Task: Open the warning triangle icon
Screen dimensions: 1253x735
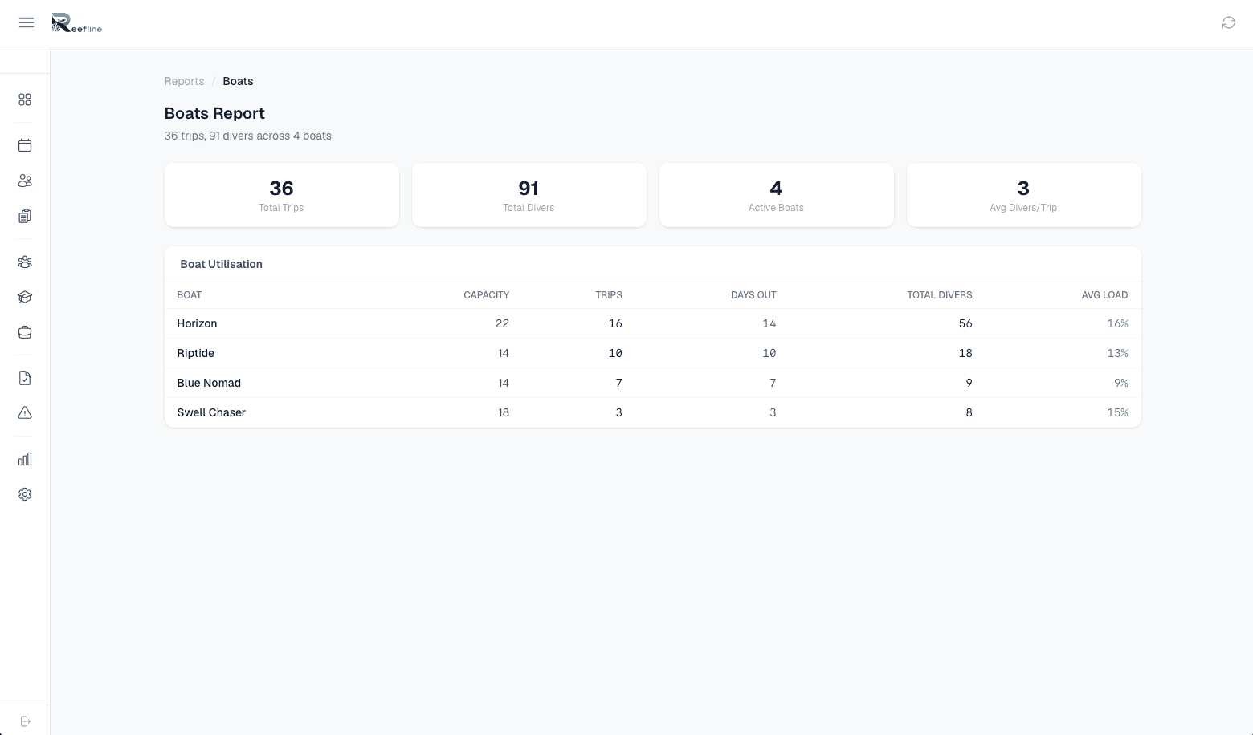Action: [x=25, y=413]
